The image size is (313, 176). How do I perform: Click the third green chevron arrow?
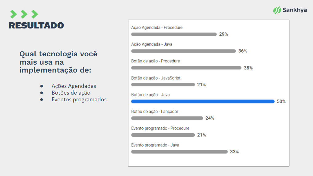(x=35, y=14)
